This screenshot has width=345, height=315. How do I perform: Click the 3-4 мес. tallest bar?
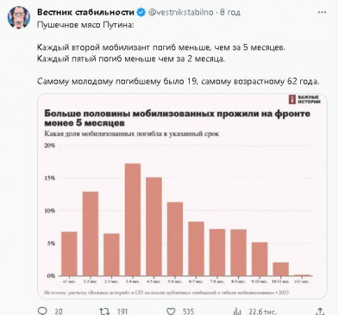[x=133, y=219]
